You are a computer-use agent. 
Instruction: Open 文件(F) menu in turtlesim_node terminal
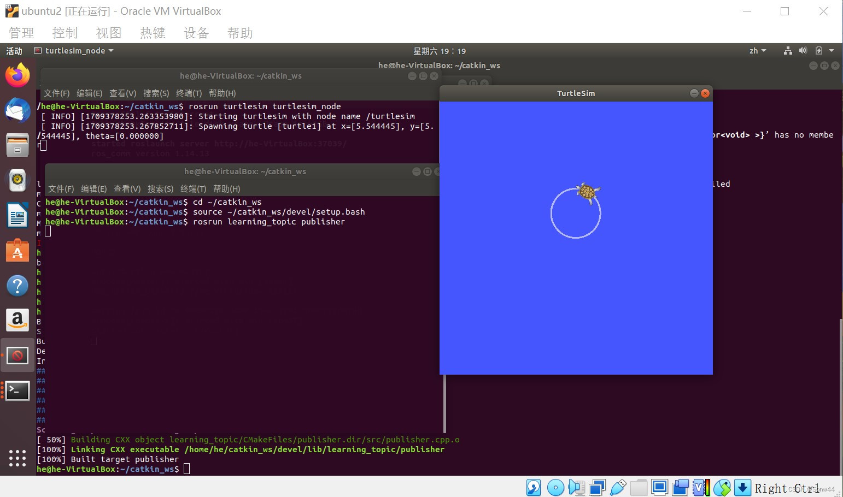57,93
